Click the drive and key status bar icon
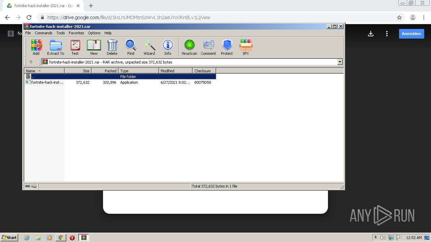This screenshot has height=242, width=431. [x=31, y=186]
